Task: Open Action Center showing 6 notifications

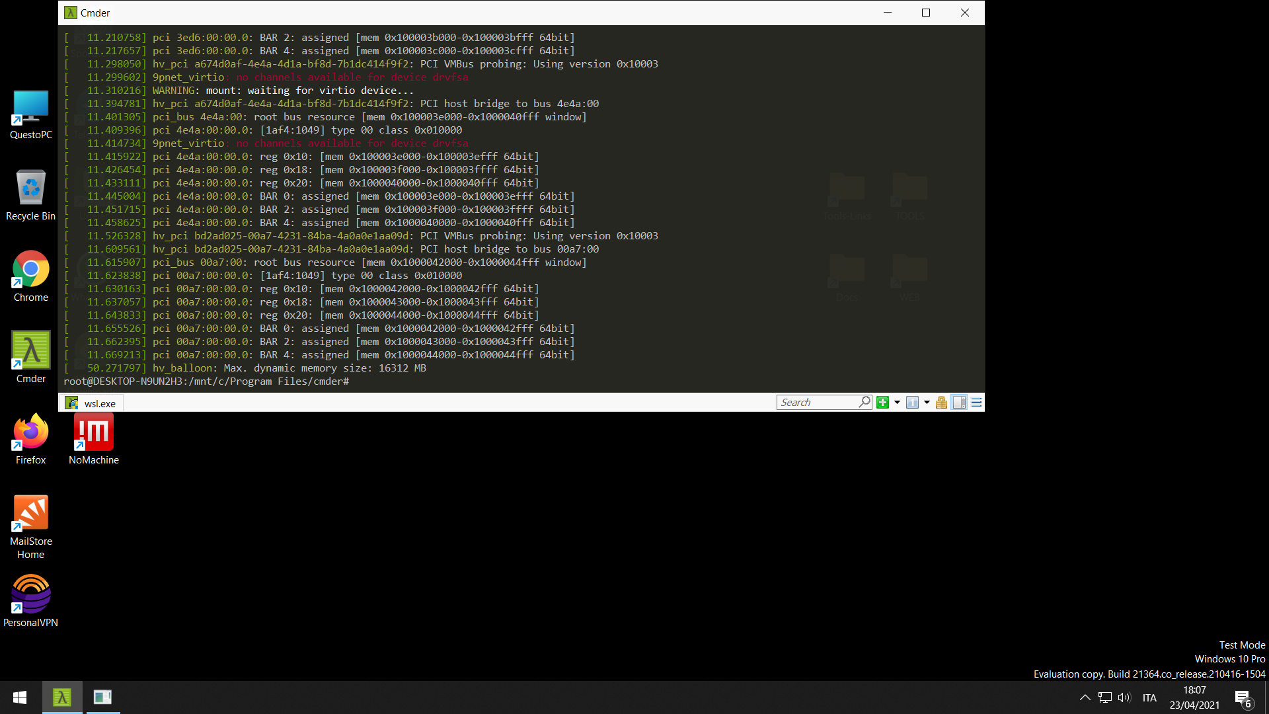Action: point(1241,697)
